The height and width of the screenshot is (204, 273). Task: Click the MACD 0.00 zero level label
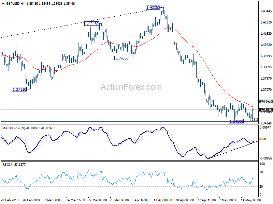263,139
